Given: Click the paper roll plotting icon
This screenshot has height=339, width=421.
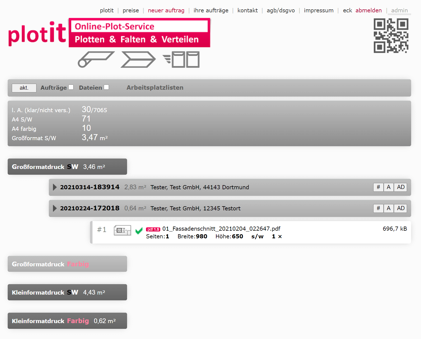Looking at the screenshot, I should (96, 59).
